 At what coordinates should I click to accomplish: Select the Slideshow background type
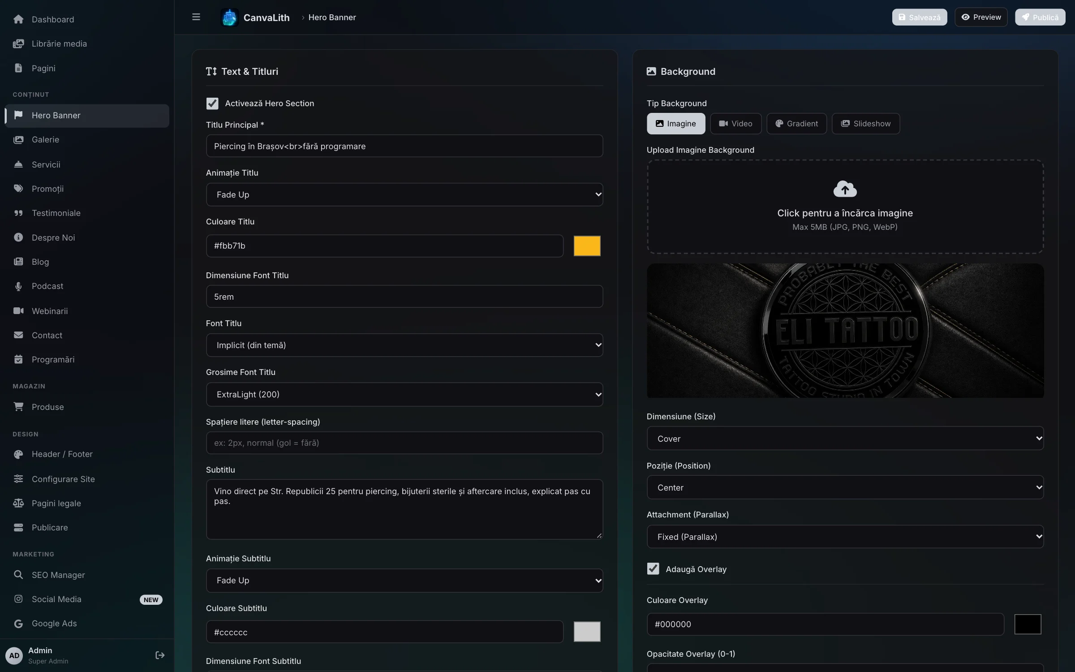[x=866, y=124]
